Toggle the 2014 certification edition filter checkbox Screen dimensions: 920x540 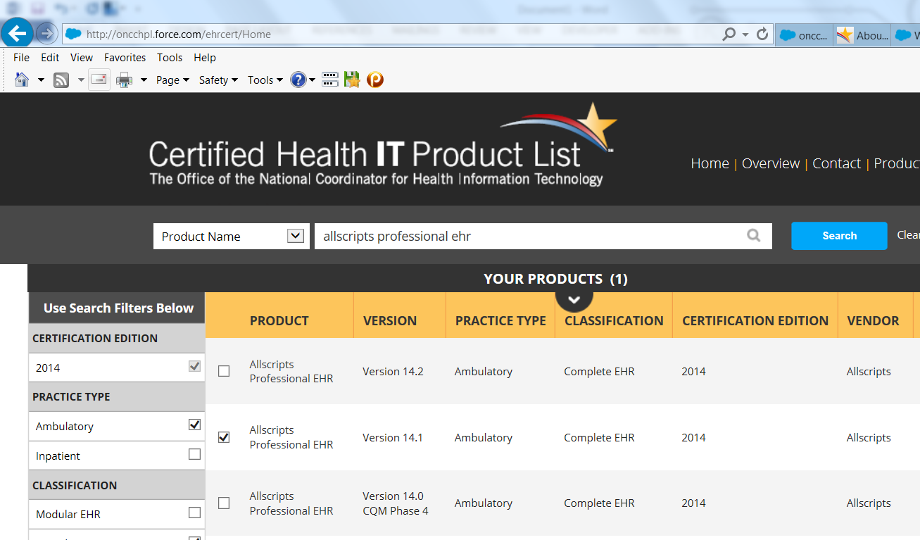coord(195,366)
